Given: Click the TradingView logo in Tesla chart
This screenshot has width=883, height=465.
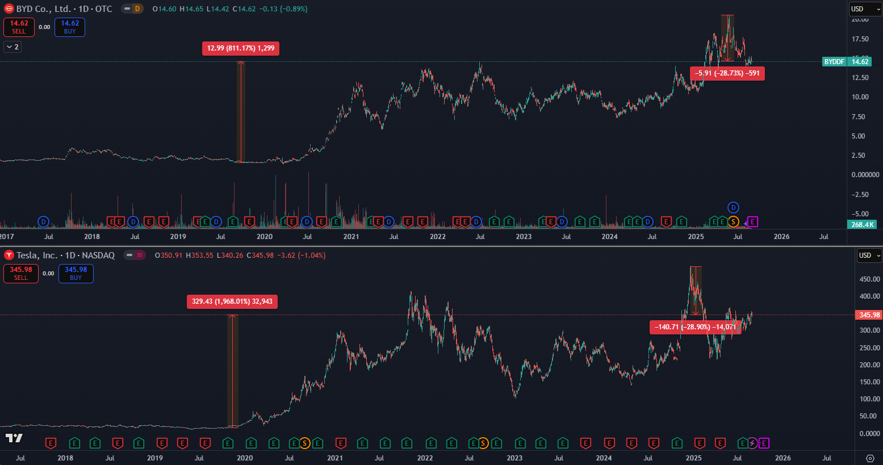Looking at the screenshot, I should (14, 438).
